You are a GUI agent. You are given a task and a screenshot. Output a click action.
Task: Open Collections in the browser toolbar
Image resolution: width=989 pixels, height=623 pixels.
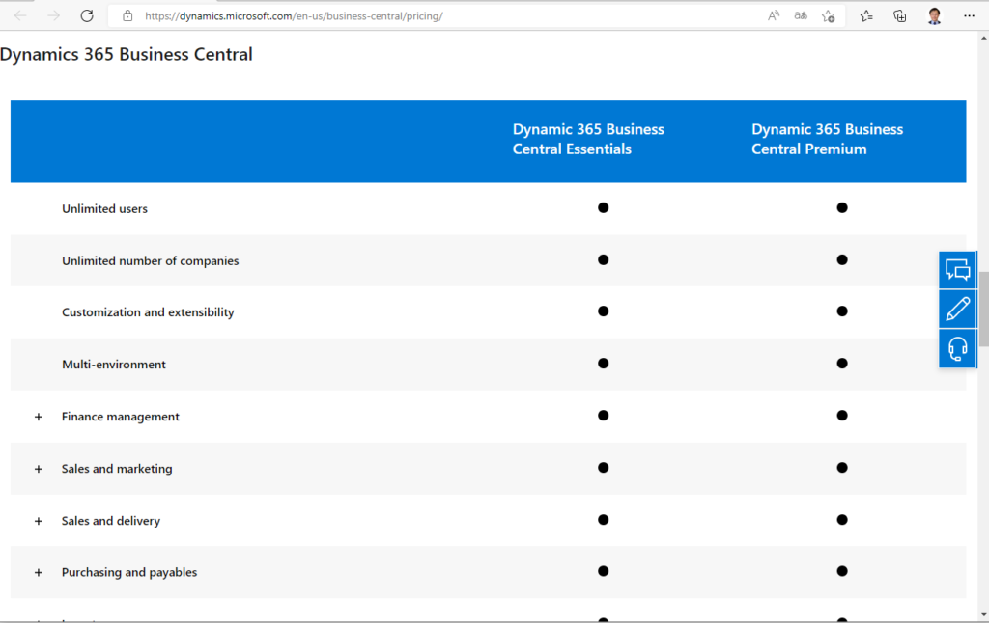point(899,15)
